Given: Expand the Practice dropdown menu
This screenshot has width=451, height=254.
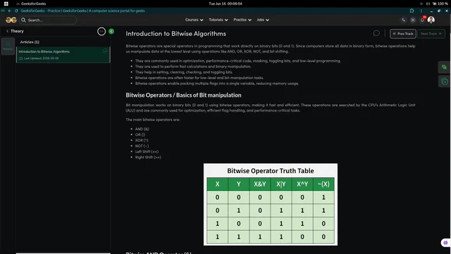Looking at the screenshot, I should tap(242, 20).
